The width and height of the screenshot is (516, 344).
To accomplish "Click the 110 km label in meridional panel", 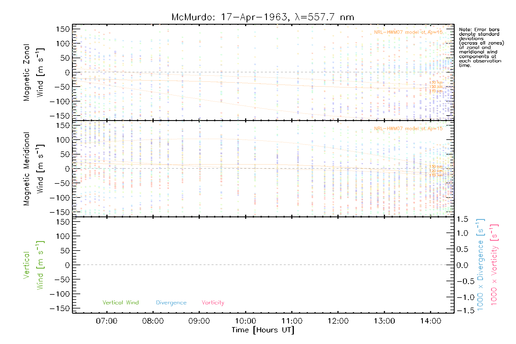I will coord(436,175).
